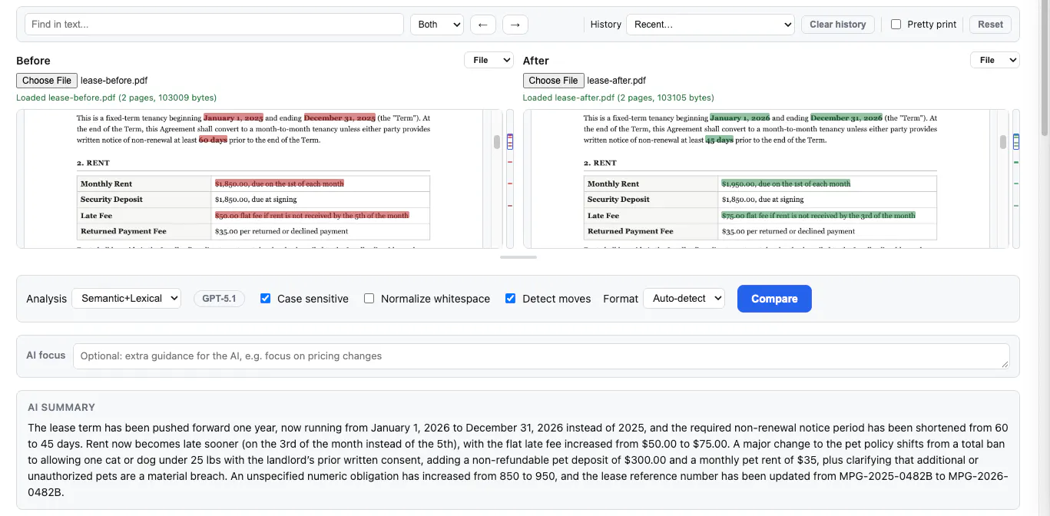Click the AI focus guidance text box

[x=541, y=356]
